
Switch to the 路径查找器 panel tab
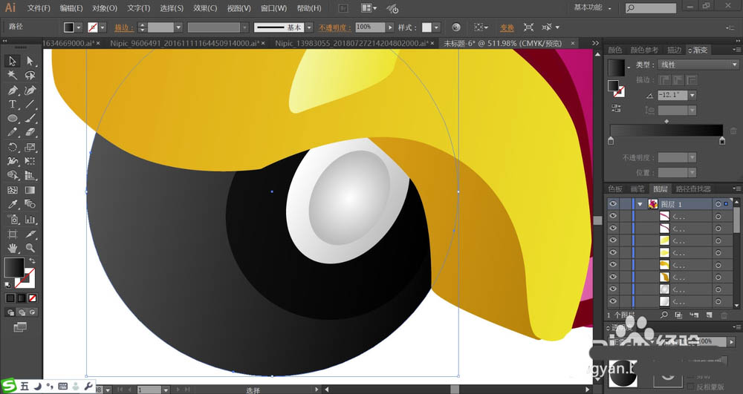(x=692, y=189)
